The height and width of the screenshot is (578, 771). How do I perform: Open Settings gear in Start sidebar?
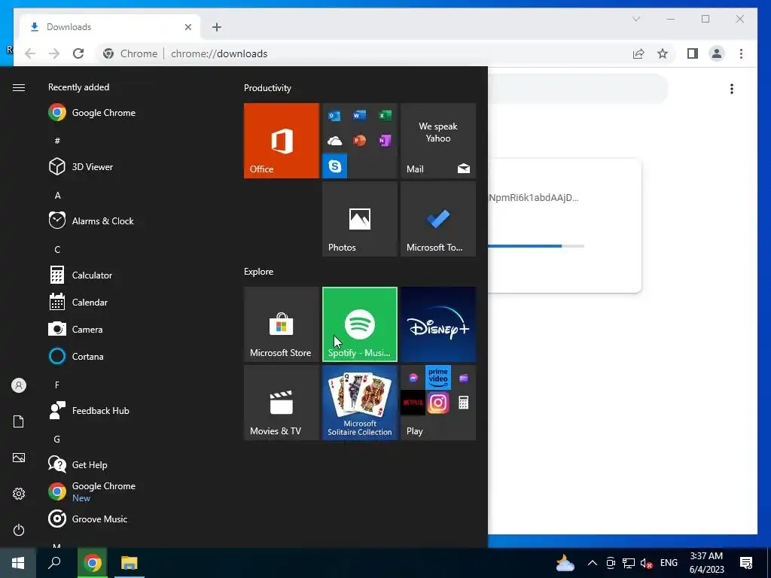pyautogui.click(x=19, y=494)
